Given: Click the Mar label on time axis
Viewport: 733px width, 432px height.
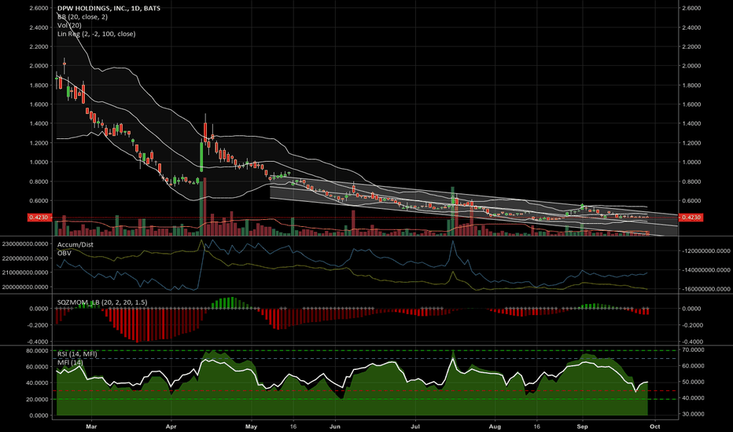Looking at the screenshot, I should click(x=91, y=427).
